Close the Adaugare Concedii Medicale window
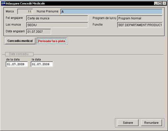Screen dimensions: 168x131 [164, 3]
